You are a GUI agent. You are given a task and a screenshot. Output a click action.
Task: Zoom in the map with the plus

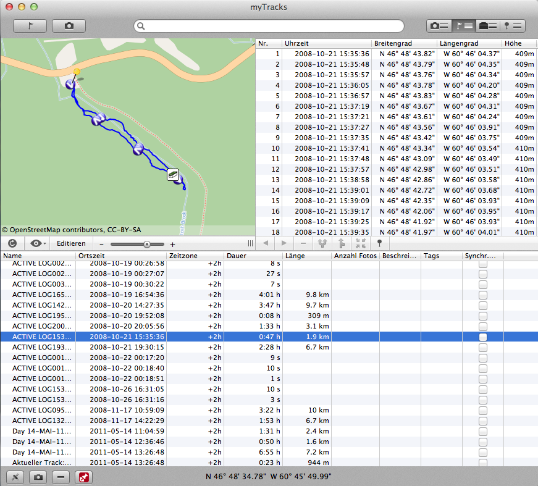[172, 245]
